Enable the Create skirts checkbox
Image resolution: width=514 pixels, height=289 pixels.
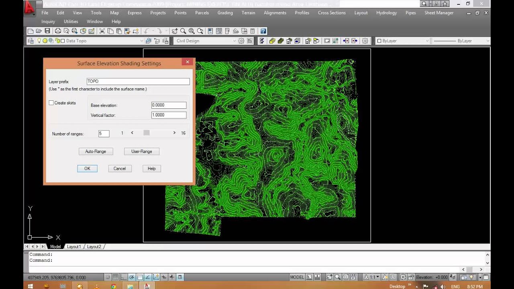point(51,103)
